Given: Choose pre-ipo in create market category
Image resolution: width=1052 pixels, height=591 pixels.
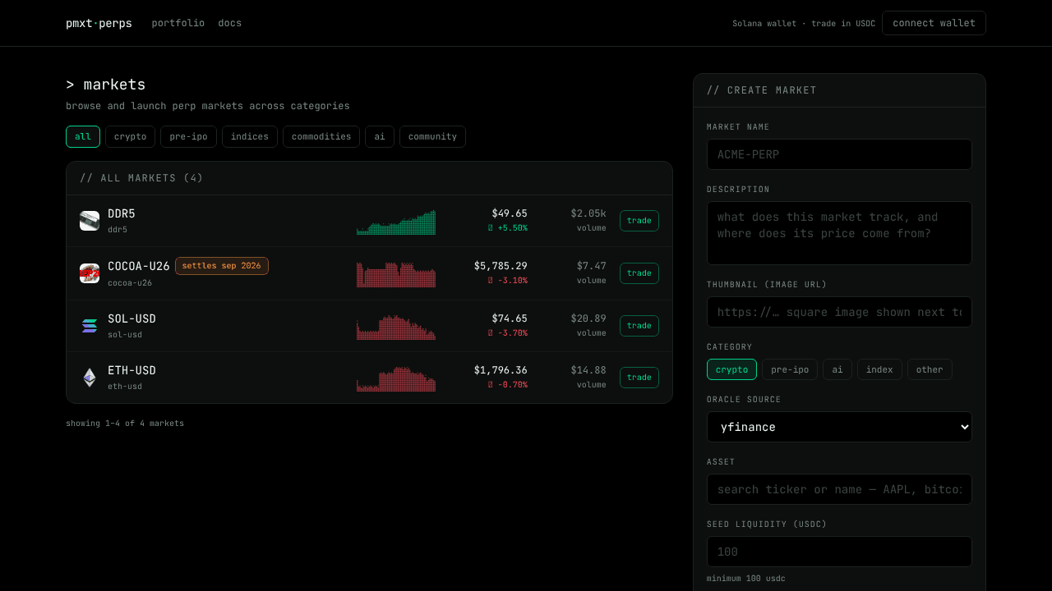Looking at the screenshot, I should [790, 369].
